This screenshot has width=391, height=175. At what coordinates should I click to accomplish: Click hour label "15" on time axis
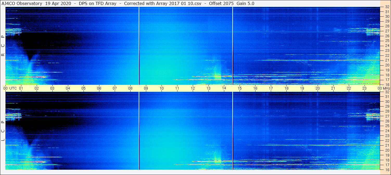(240, 88)
